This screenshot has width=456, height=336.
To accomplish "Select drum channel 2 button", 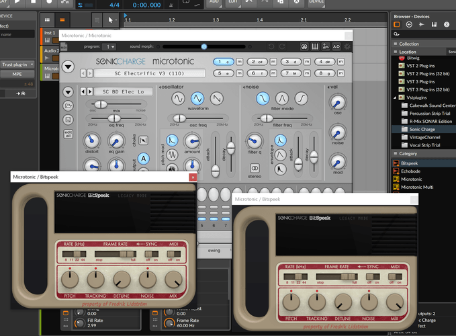I will click(x=257, y=62).
